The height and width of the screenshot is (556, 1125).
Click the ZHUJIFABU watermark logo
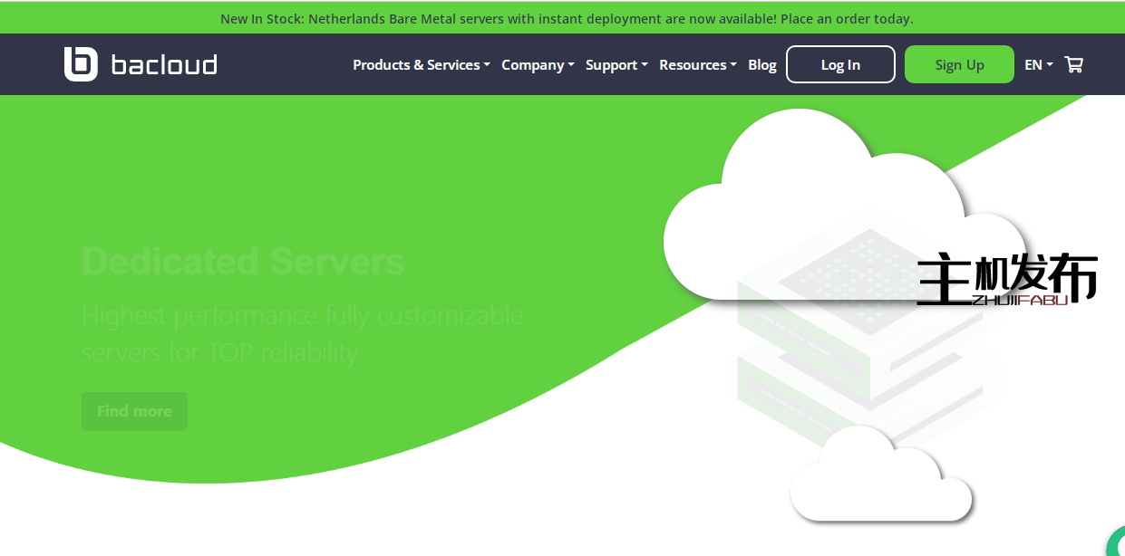click(1006, 280)
